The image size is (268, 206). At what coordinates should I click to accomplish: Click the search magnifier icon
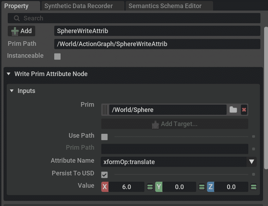pos(17,18)
